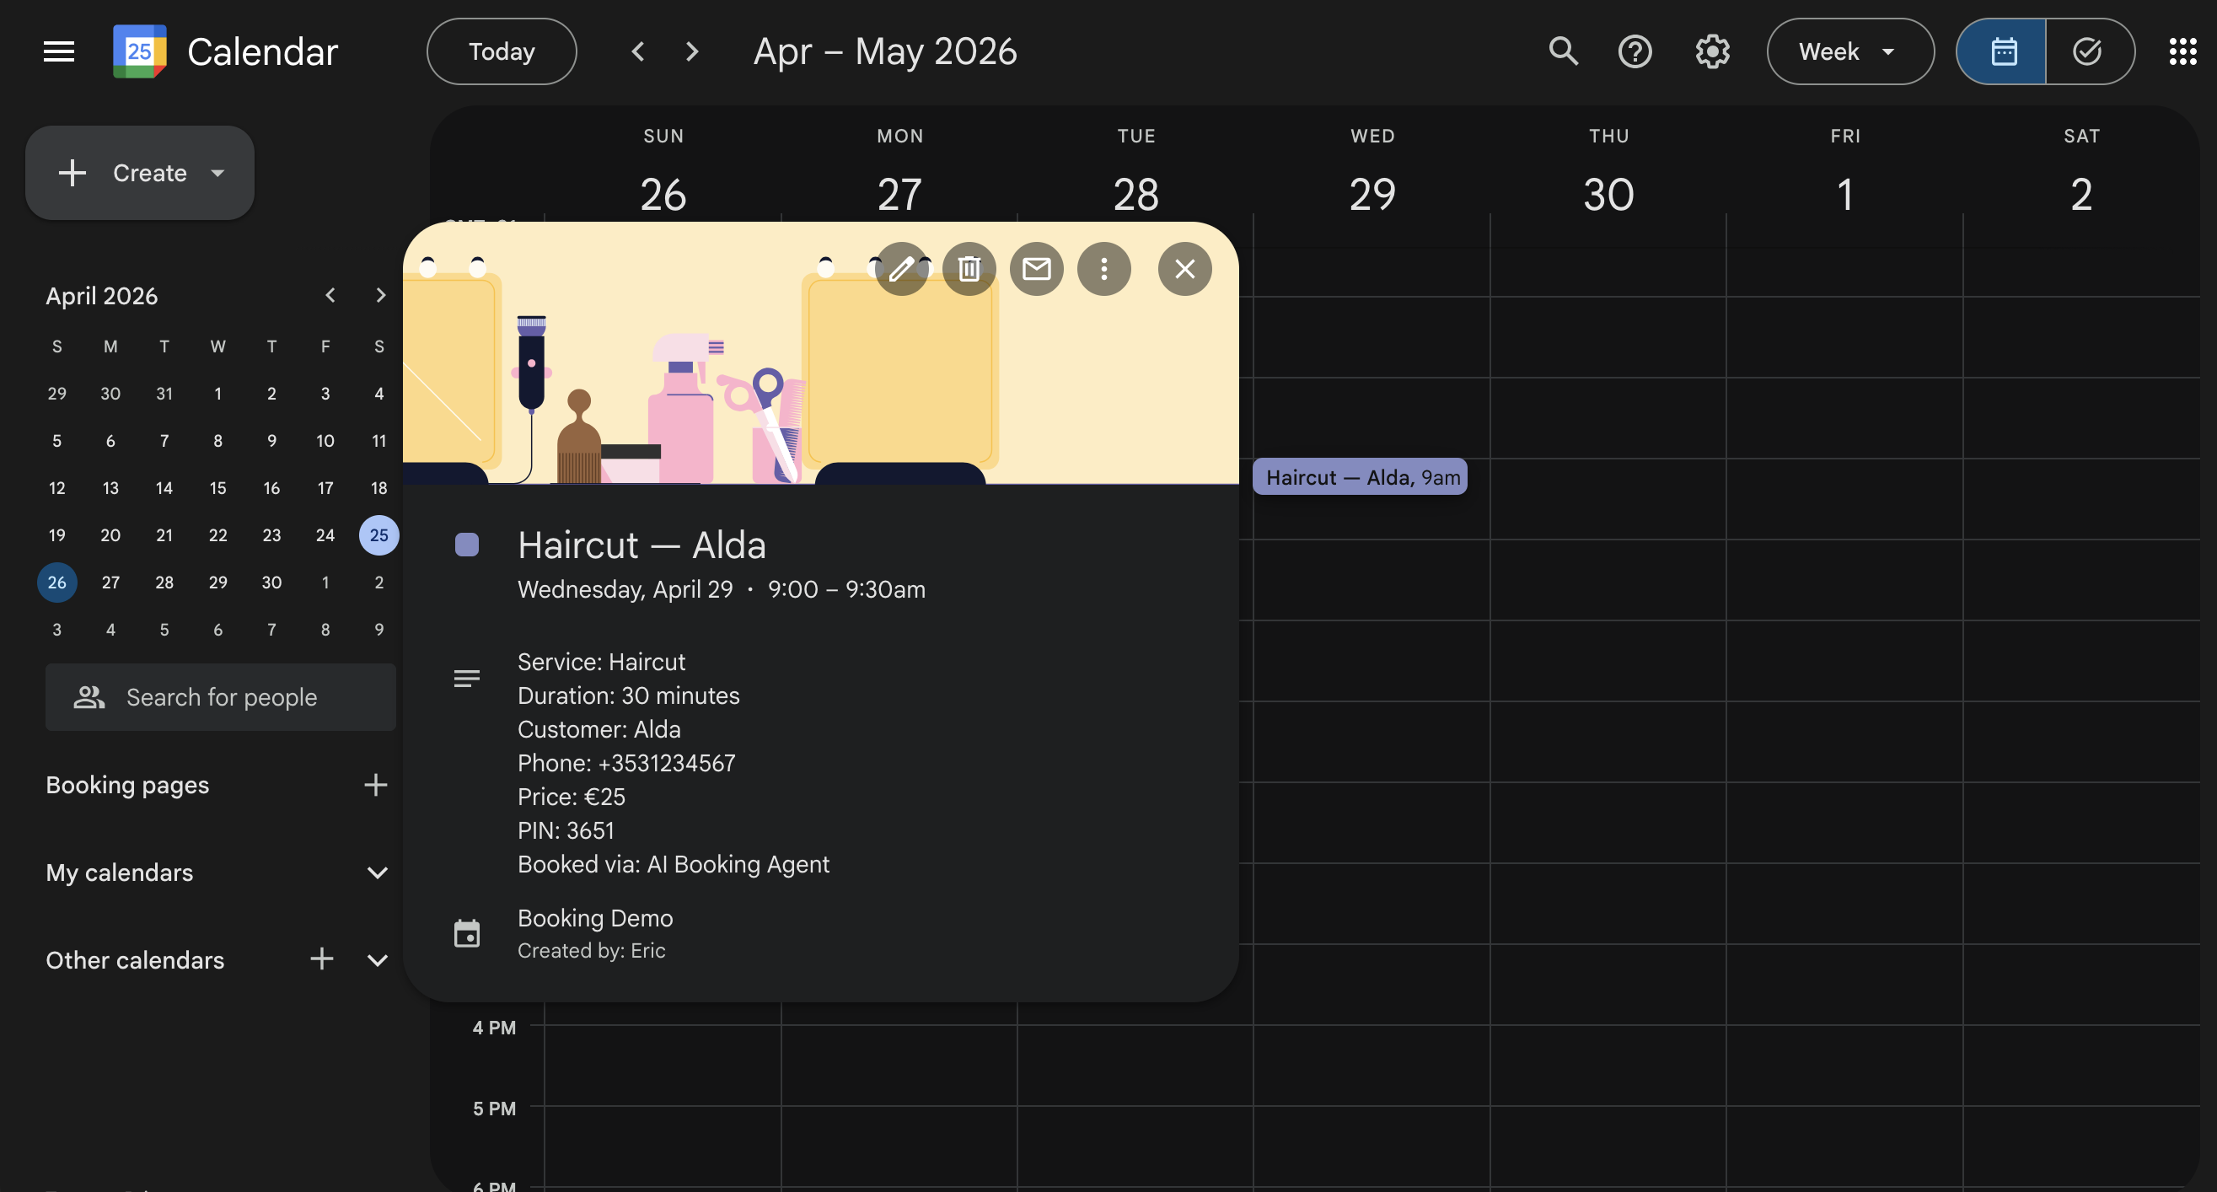Click the Booking pages heading
The image size is (2217, 1192).
coord(127,784)
